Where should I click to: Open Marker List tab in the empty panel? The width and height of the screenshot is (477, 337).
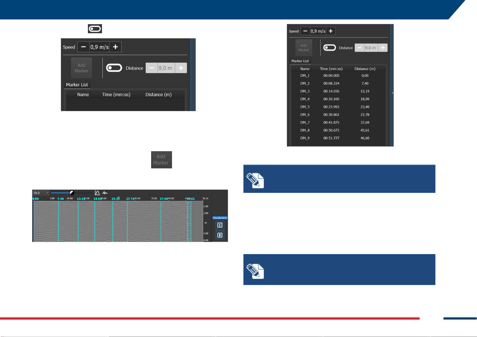tap(77, 85)
